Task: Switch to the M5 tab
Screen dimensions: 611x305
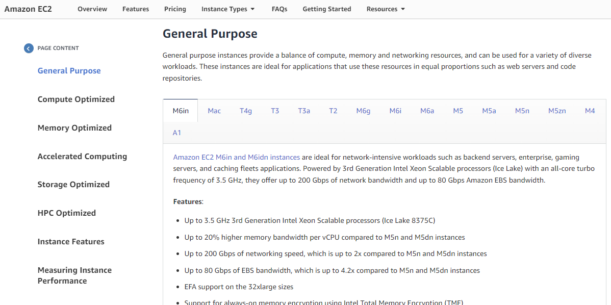Action: [458, 111]
